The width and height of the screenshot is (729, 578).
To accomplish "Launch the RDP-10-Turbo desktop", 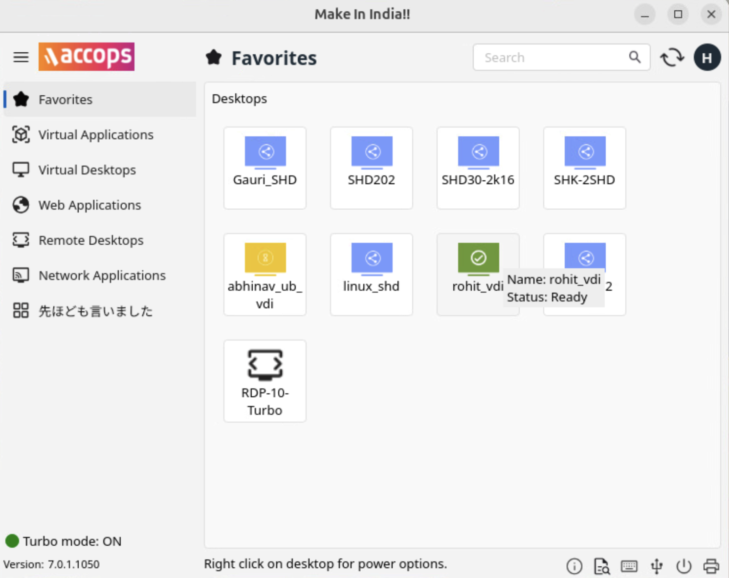I will click(265, 381).
